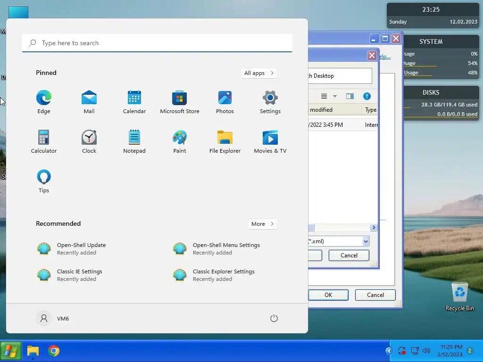Close the file open dialog
483x362 pixels.
point(372,56)
